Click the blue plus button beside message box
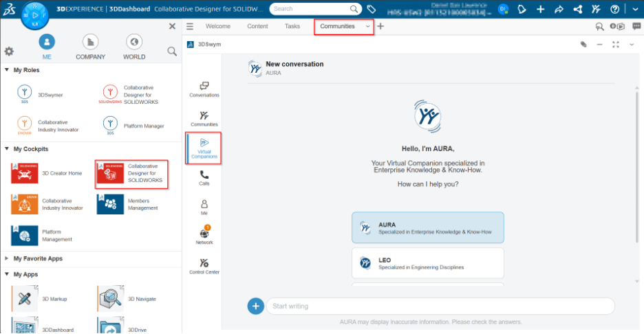 point(255,306)
